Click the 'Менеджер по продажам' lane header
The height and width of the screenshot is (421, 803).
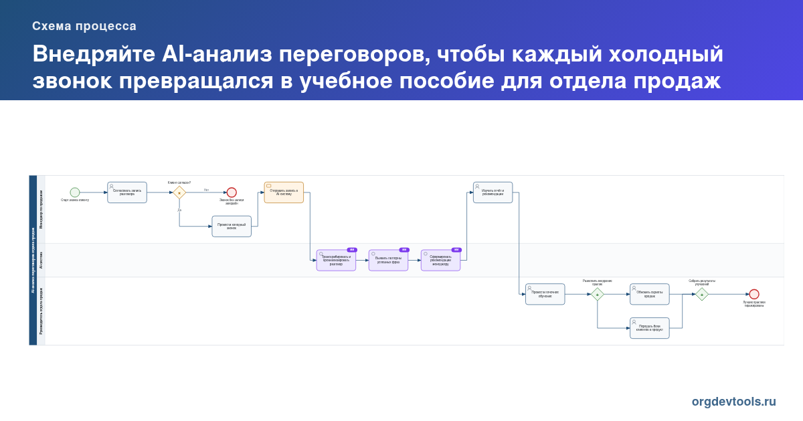pos(41,209)
